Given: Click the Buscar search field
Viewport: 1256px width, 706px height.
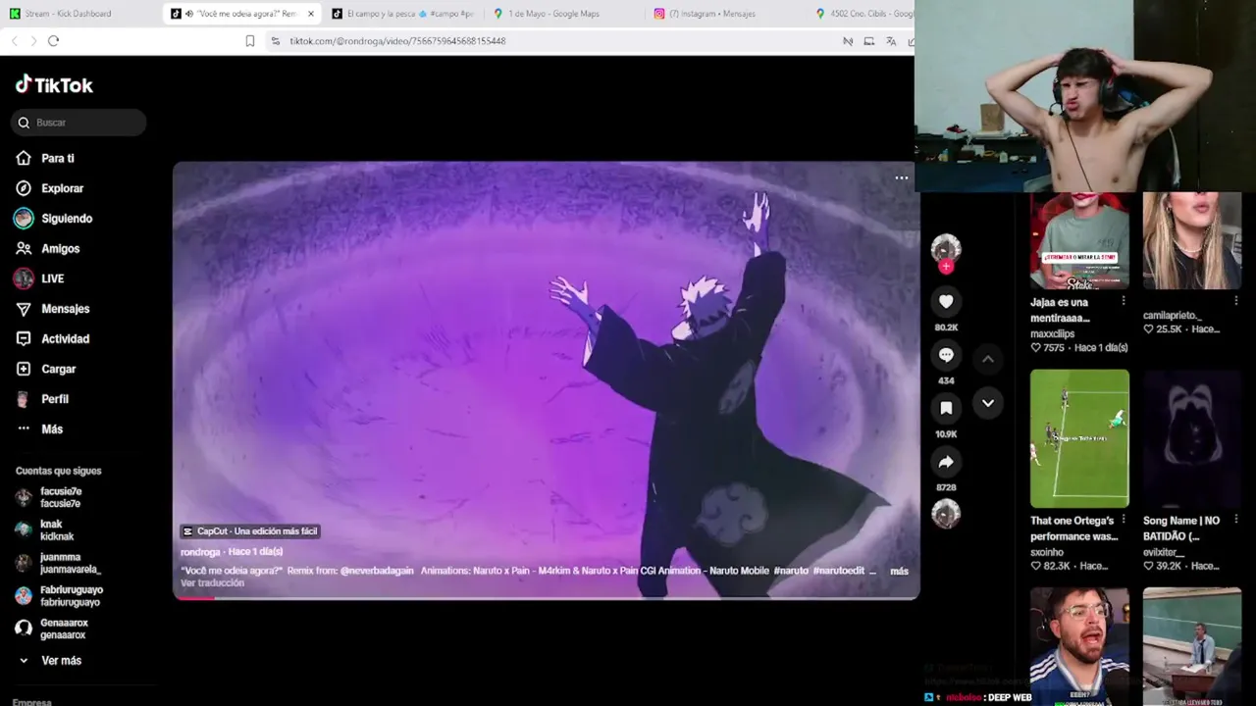Looking at the screenshot, I should (78, 123).
